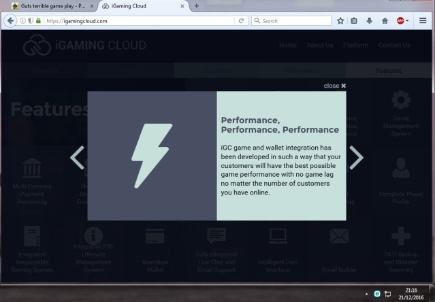Click the Multi-Currency Payment Processing icon
This screenshot has width=435, height=302.
[32, 168]
